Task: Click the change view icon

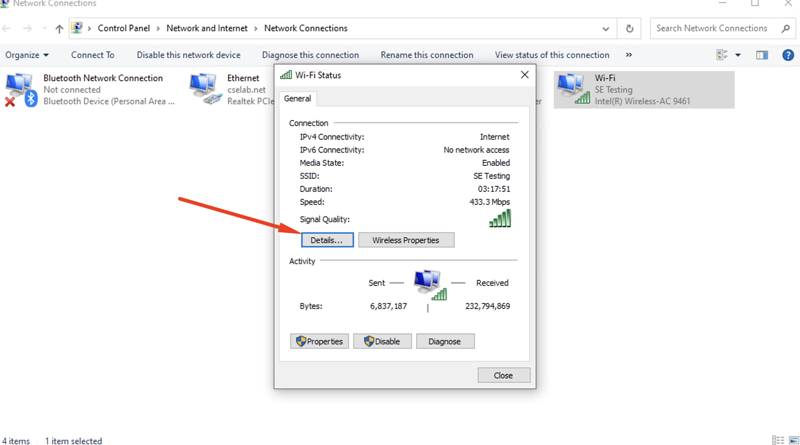Action: point(722,55)
